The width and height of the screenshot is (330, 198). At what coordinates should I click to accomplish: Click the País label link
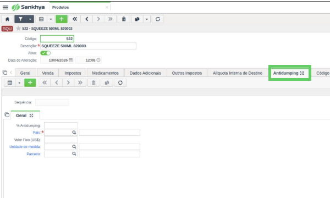[x=36, y=133]
